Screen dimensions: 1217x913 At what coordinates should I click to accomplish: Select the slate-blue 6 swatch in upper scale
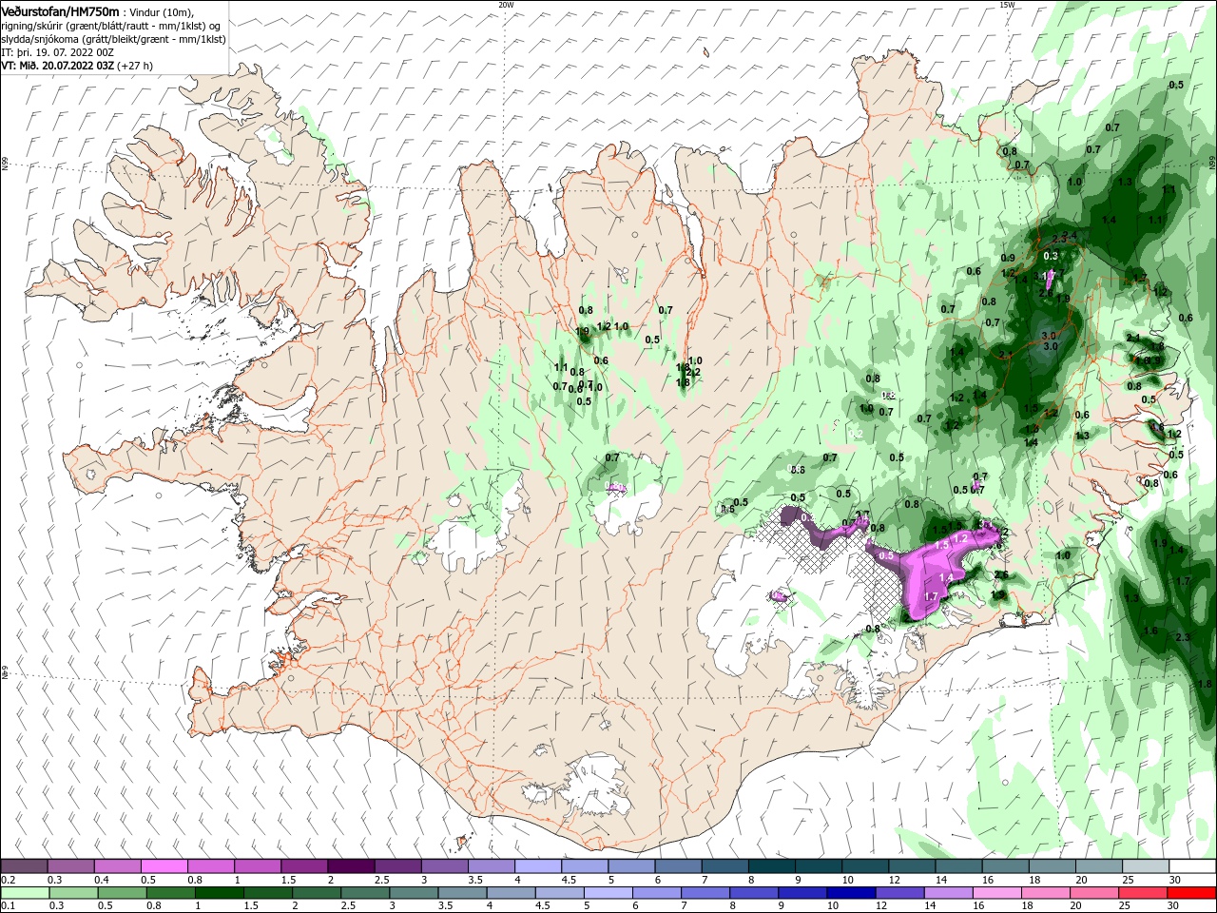point(679,866)
